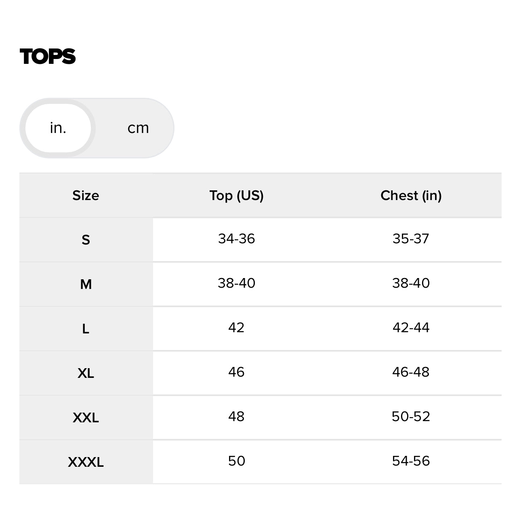Click the 46-48 chest measurement cell

(x=411, y=372)
